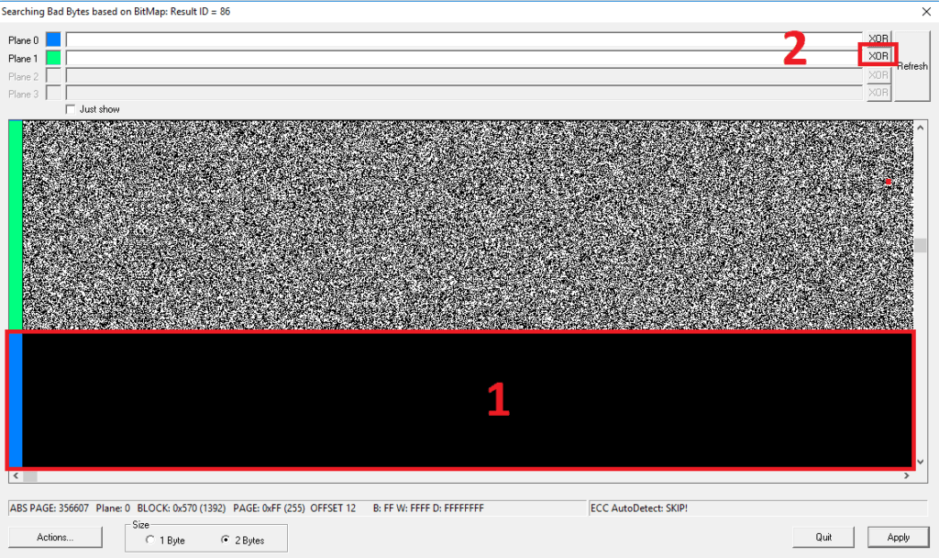Click the OFFSET 12 status text
The image size is (939, 558).
point(333,508)
